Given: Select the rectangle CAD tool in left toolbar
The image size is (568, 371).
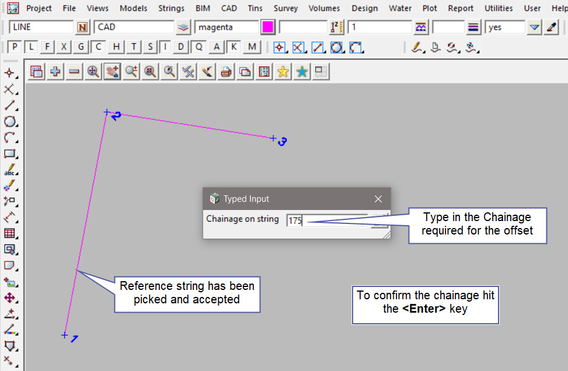Looking at the screenshot, I should pyautogui.click(x=9, y=154).
